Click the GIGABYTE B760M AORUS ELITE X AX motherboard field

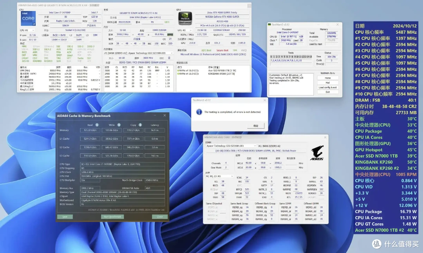[x=138, y=13]
